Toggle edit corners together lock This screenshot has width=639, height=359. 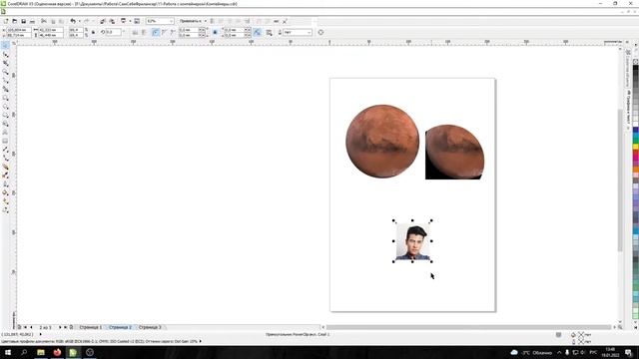tap(216, 32)
